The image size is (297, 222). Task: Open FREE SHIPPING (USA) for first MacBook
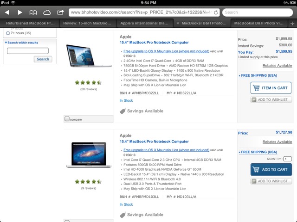tap(258, 75)
